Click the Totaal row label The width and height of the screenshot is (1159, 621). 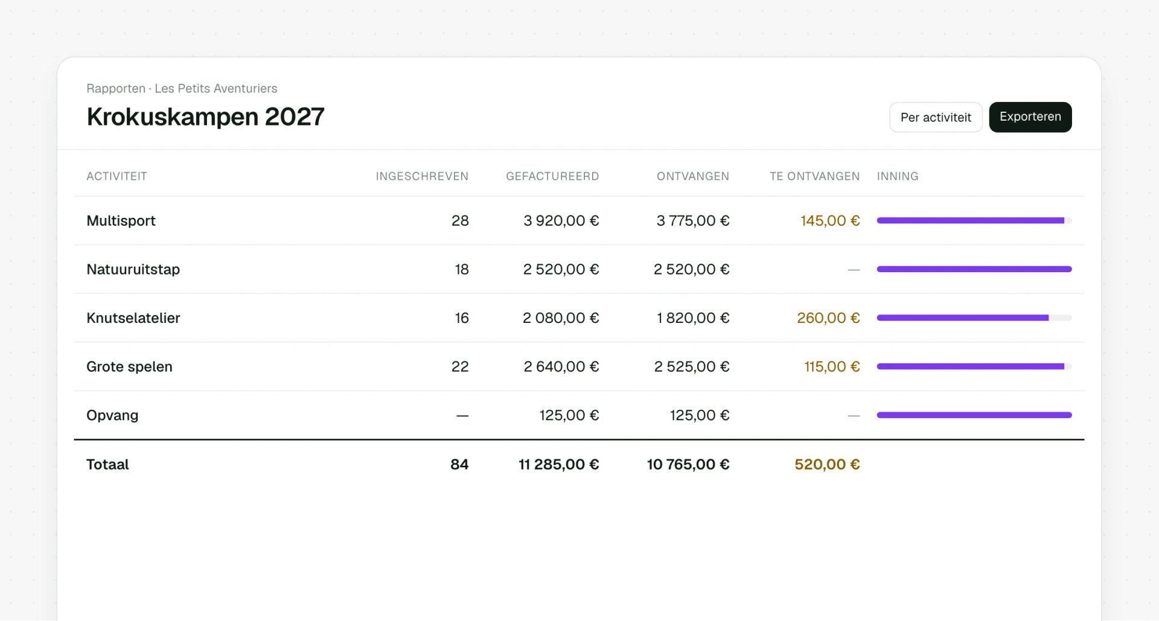click(x=107, y=464)
